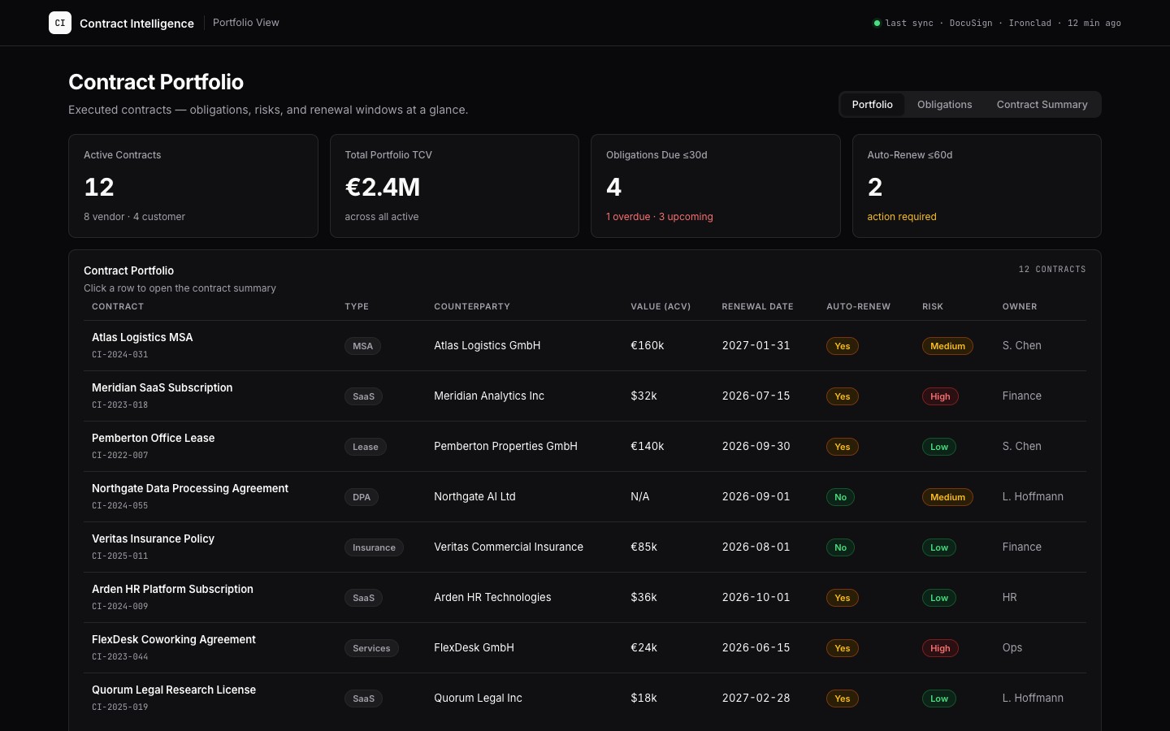1170x731 pixels.
Task: Open the Meridian SaaS Subscription contract
Action: (x=585, y=396)
